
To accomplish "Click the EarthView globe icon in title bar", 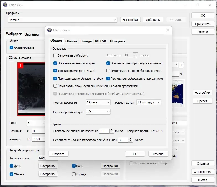I will (5, 5).
